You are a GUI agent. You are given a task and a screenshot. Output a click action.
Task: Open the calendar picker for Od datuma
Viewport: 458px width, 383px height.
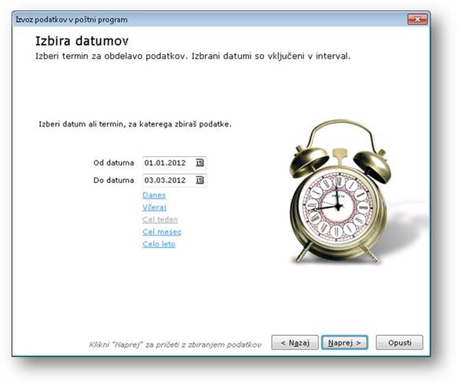point(200,163)
